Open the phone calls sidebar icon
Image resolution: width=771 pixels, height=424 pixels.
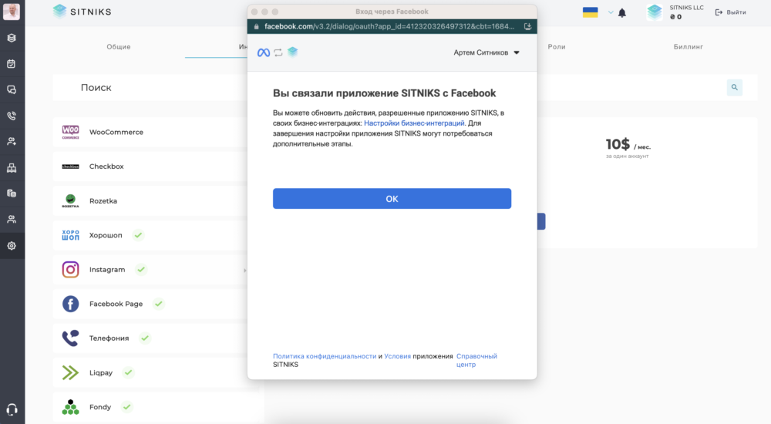(12, 116)
